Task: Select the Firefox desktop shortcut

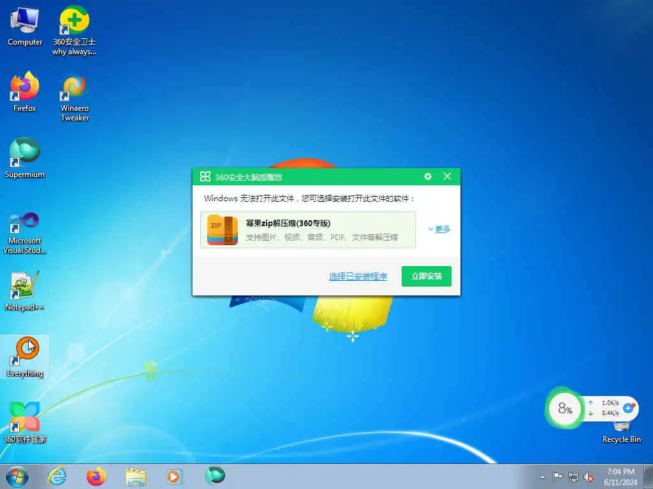Action: pyautogui.click(x=25, y=92)
